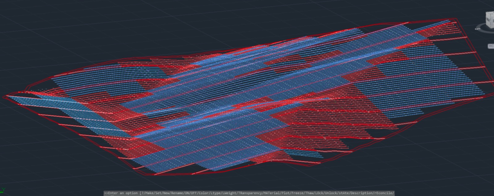Screen dimensions: 494x196
Task: Choose the Color option in command line
Action: pyautogui.click(x=203, y=193)
